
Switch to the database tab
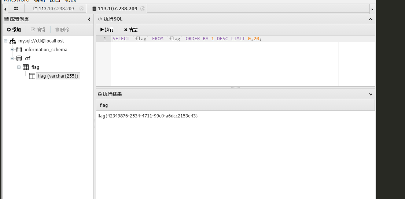tap(114, 8)
